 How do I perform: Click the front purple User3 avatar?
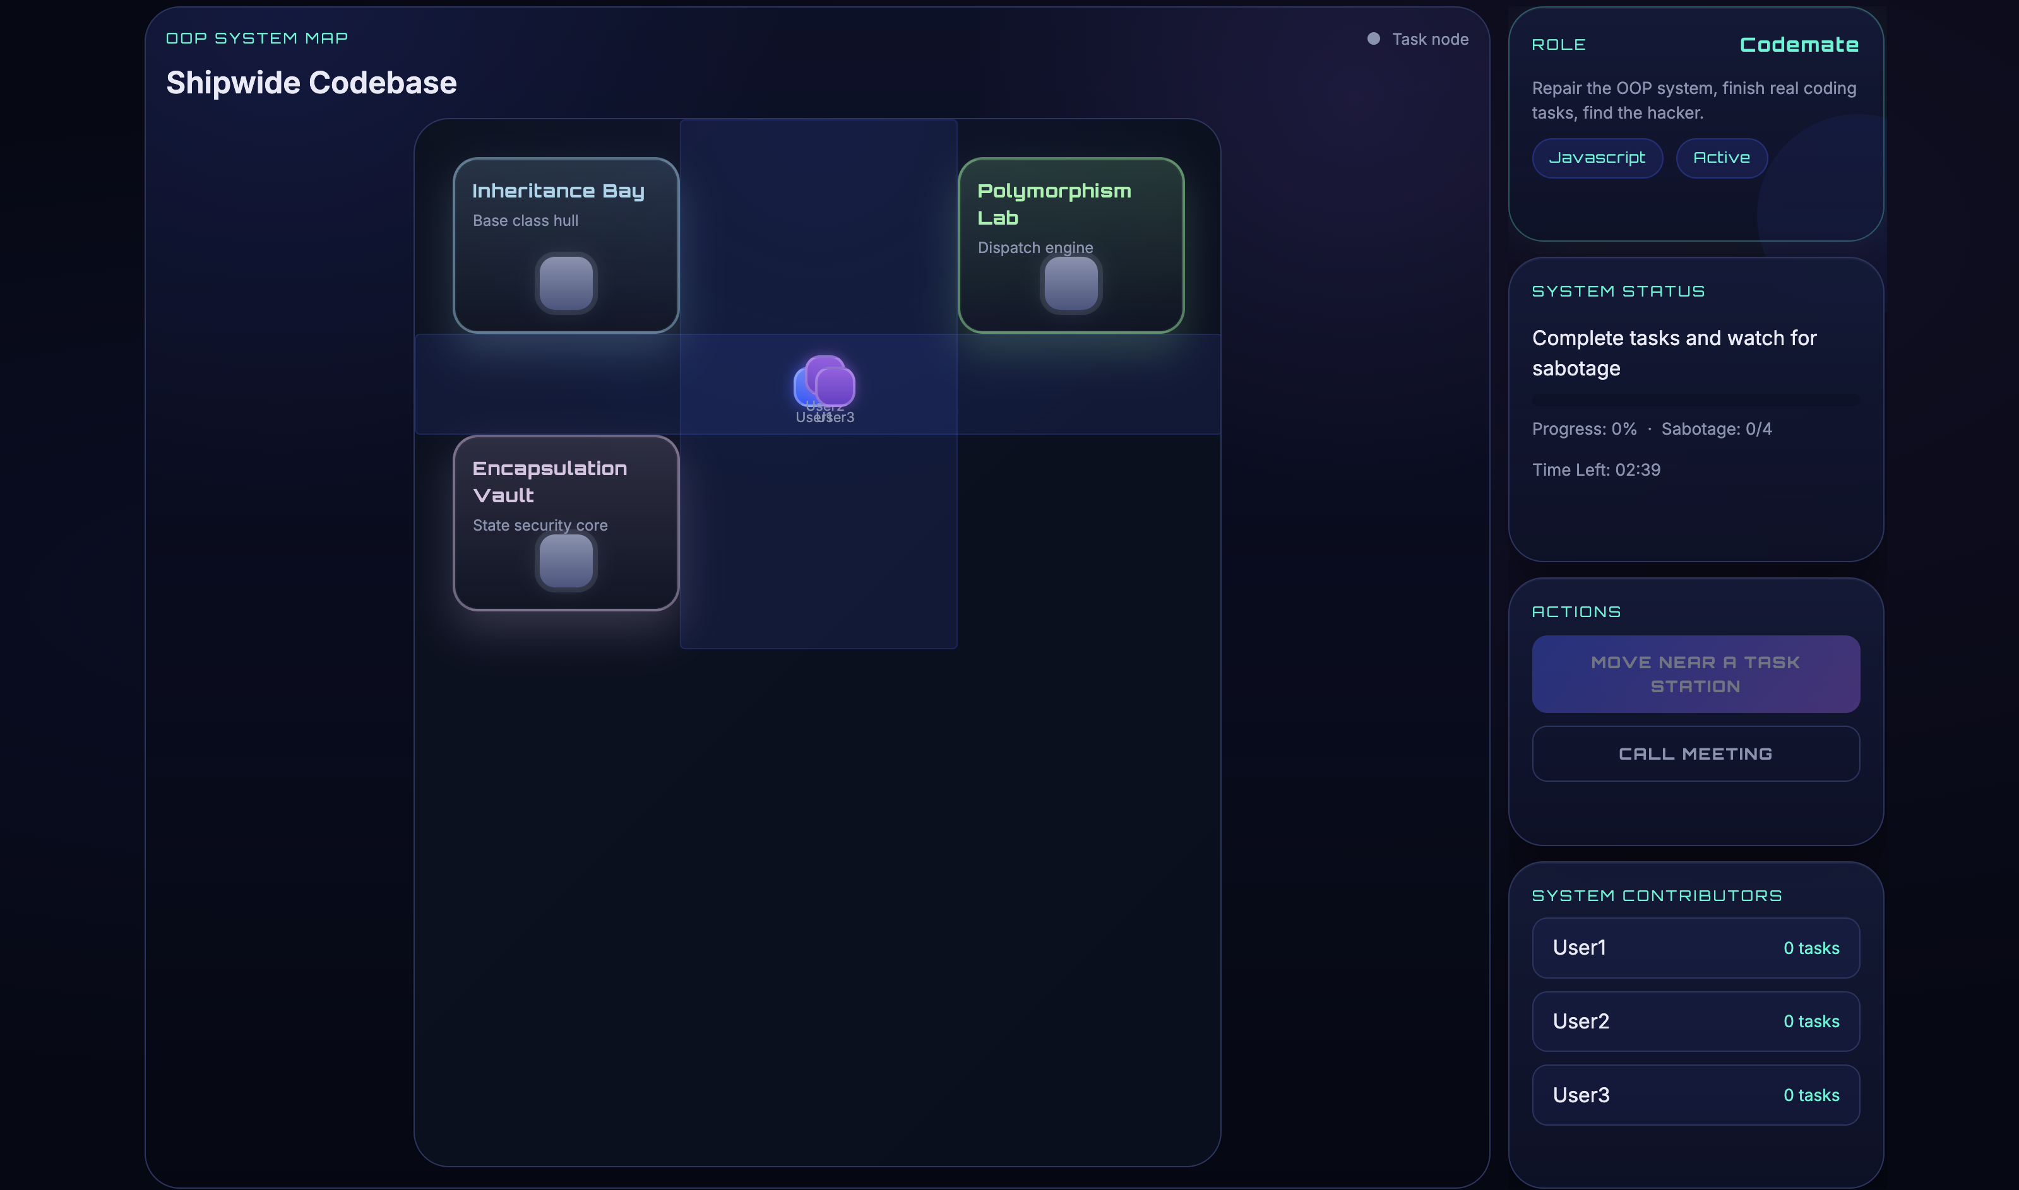click(837, 387)
